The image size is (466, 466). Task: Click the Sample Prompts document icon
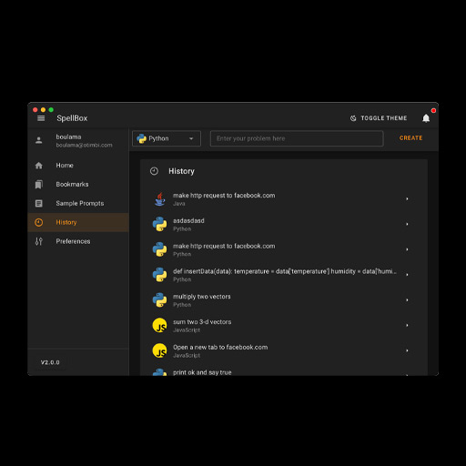tap(39, 203)
